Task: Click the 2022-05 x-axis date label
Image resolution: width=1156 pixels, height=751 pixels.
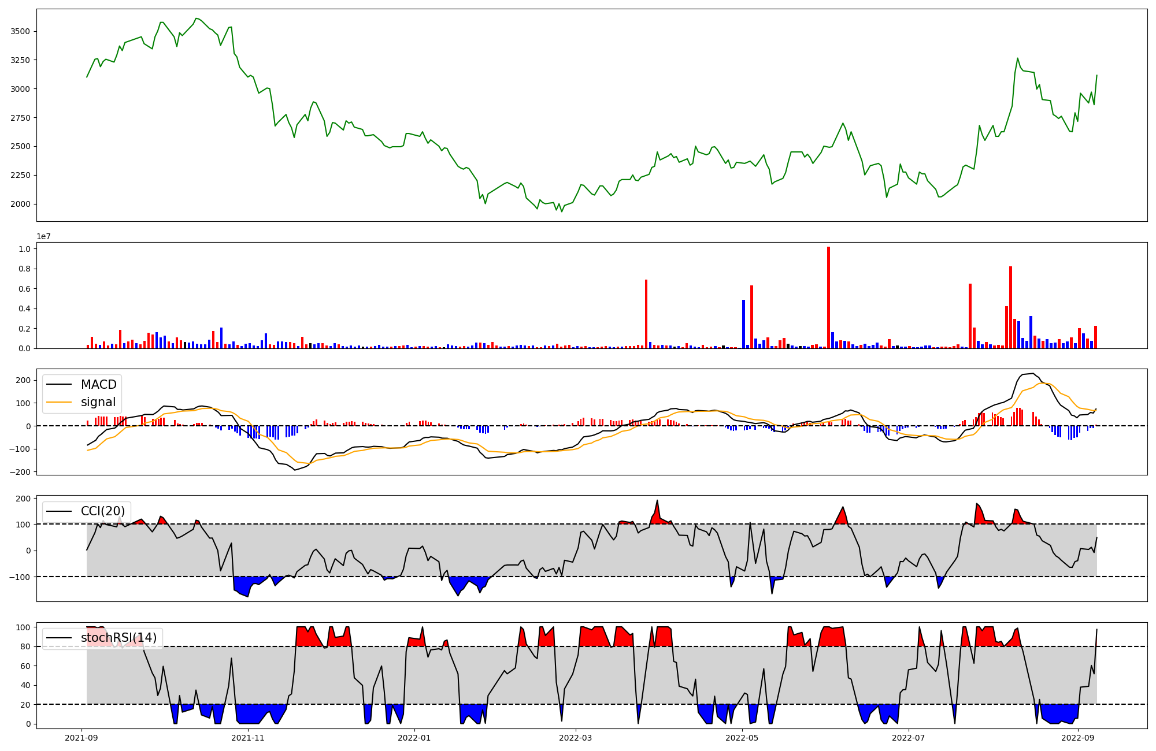Action: pos(742,738)
